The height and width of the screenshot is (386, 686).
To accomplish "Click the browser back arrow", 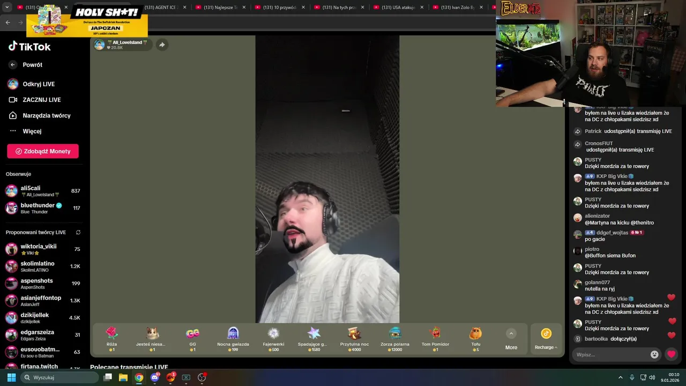I will (x=8, y=23).
